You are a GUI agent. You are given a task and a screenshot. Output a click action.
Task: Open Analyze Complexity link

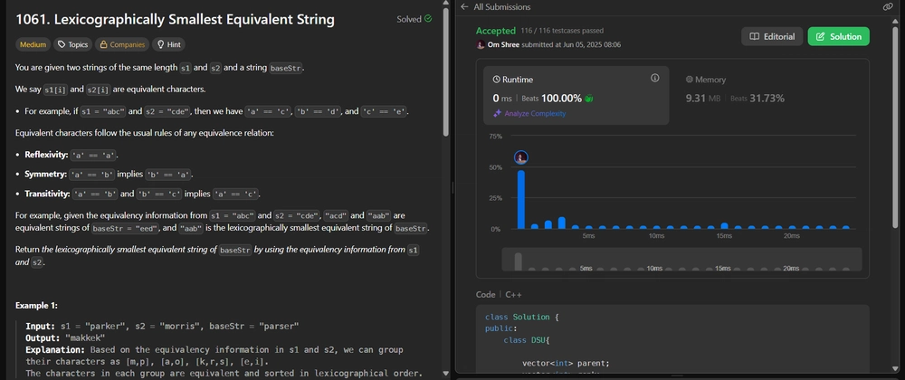(x=535, y=114)
